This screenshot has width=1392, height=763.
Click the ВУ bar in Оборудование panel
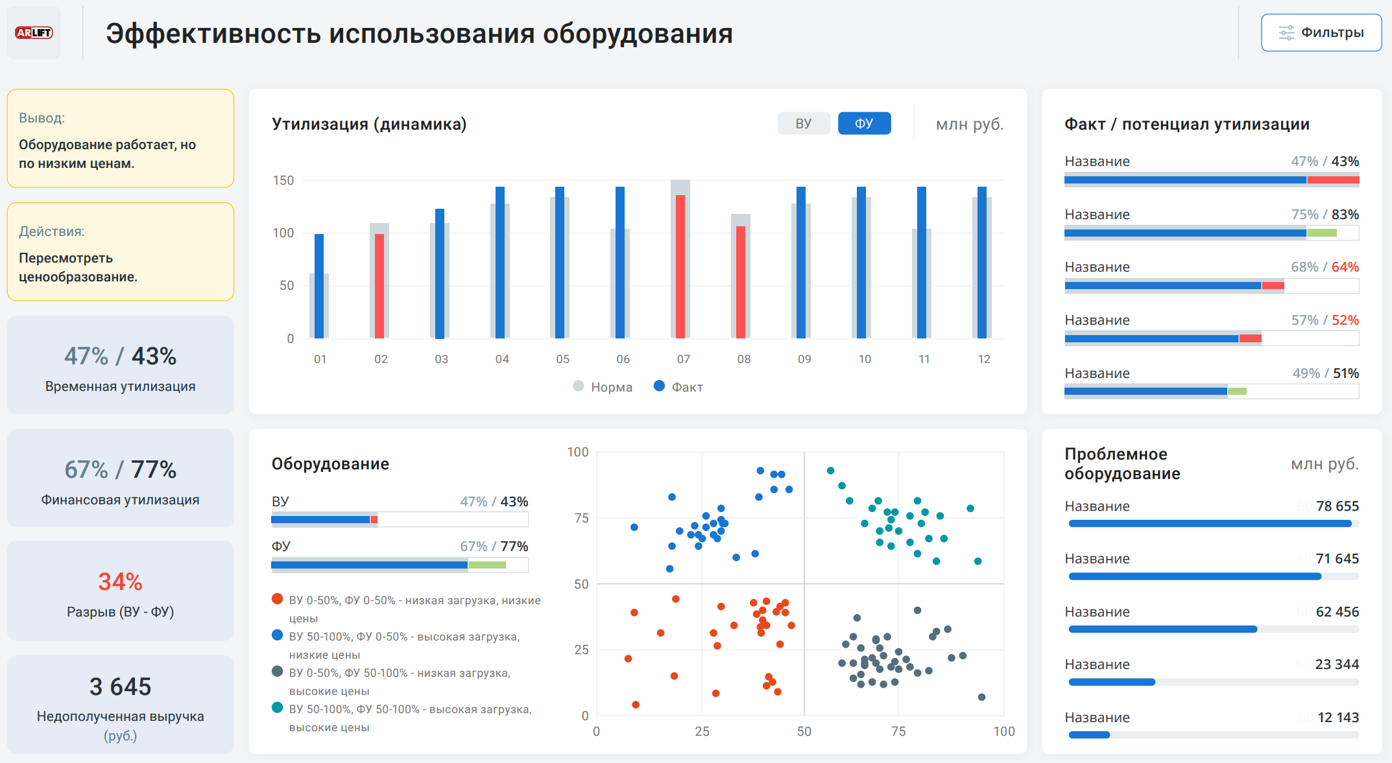point(400,519)
